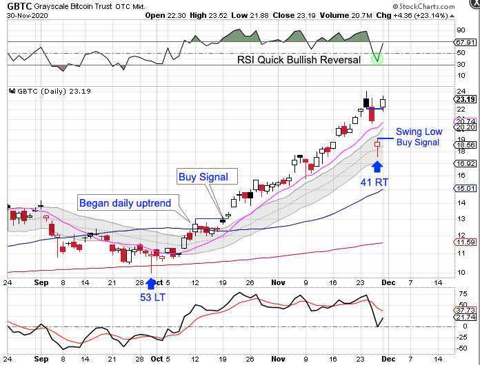
Task: Select the latest white candlestick near 23
Action: 383,102
